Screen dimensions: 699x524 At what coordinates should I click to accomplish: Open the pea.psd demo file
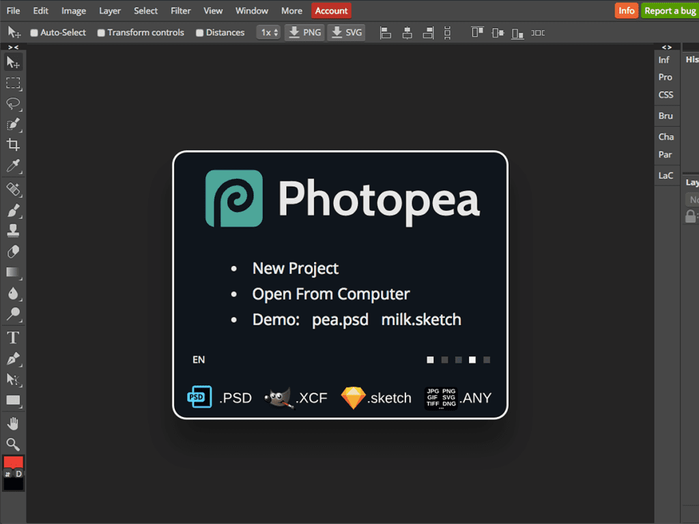point(340,320)
